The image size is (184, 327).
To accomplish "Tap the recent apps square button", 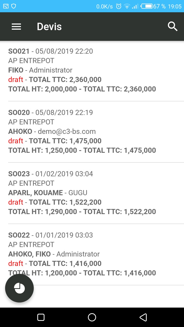I will click(x=41, y=317).
